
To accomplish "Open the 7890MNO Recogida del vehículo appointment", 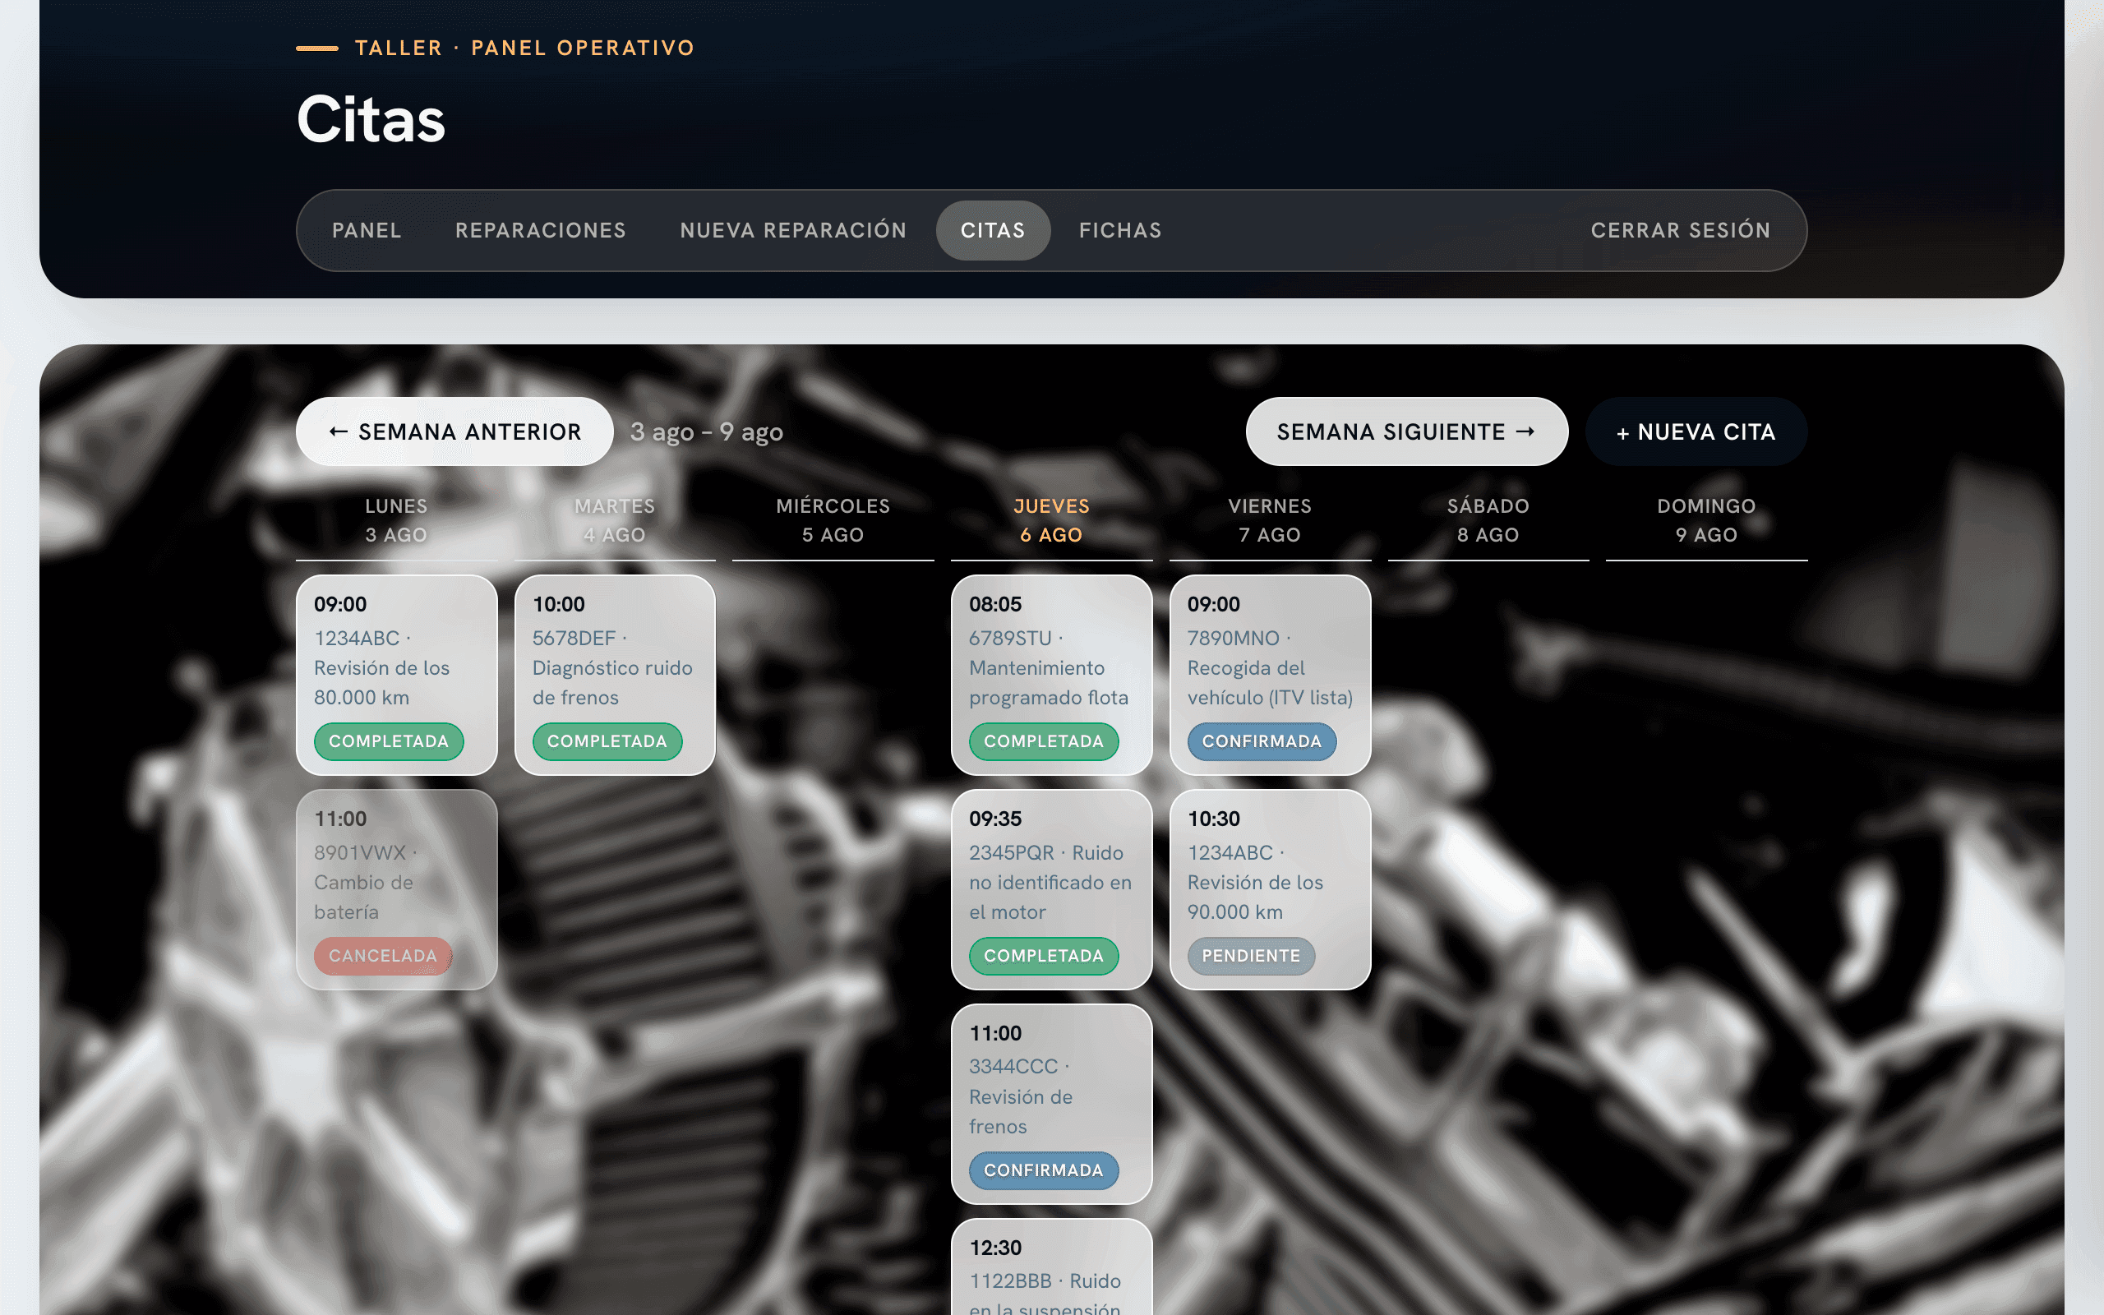I will 1269,675.
